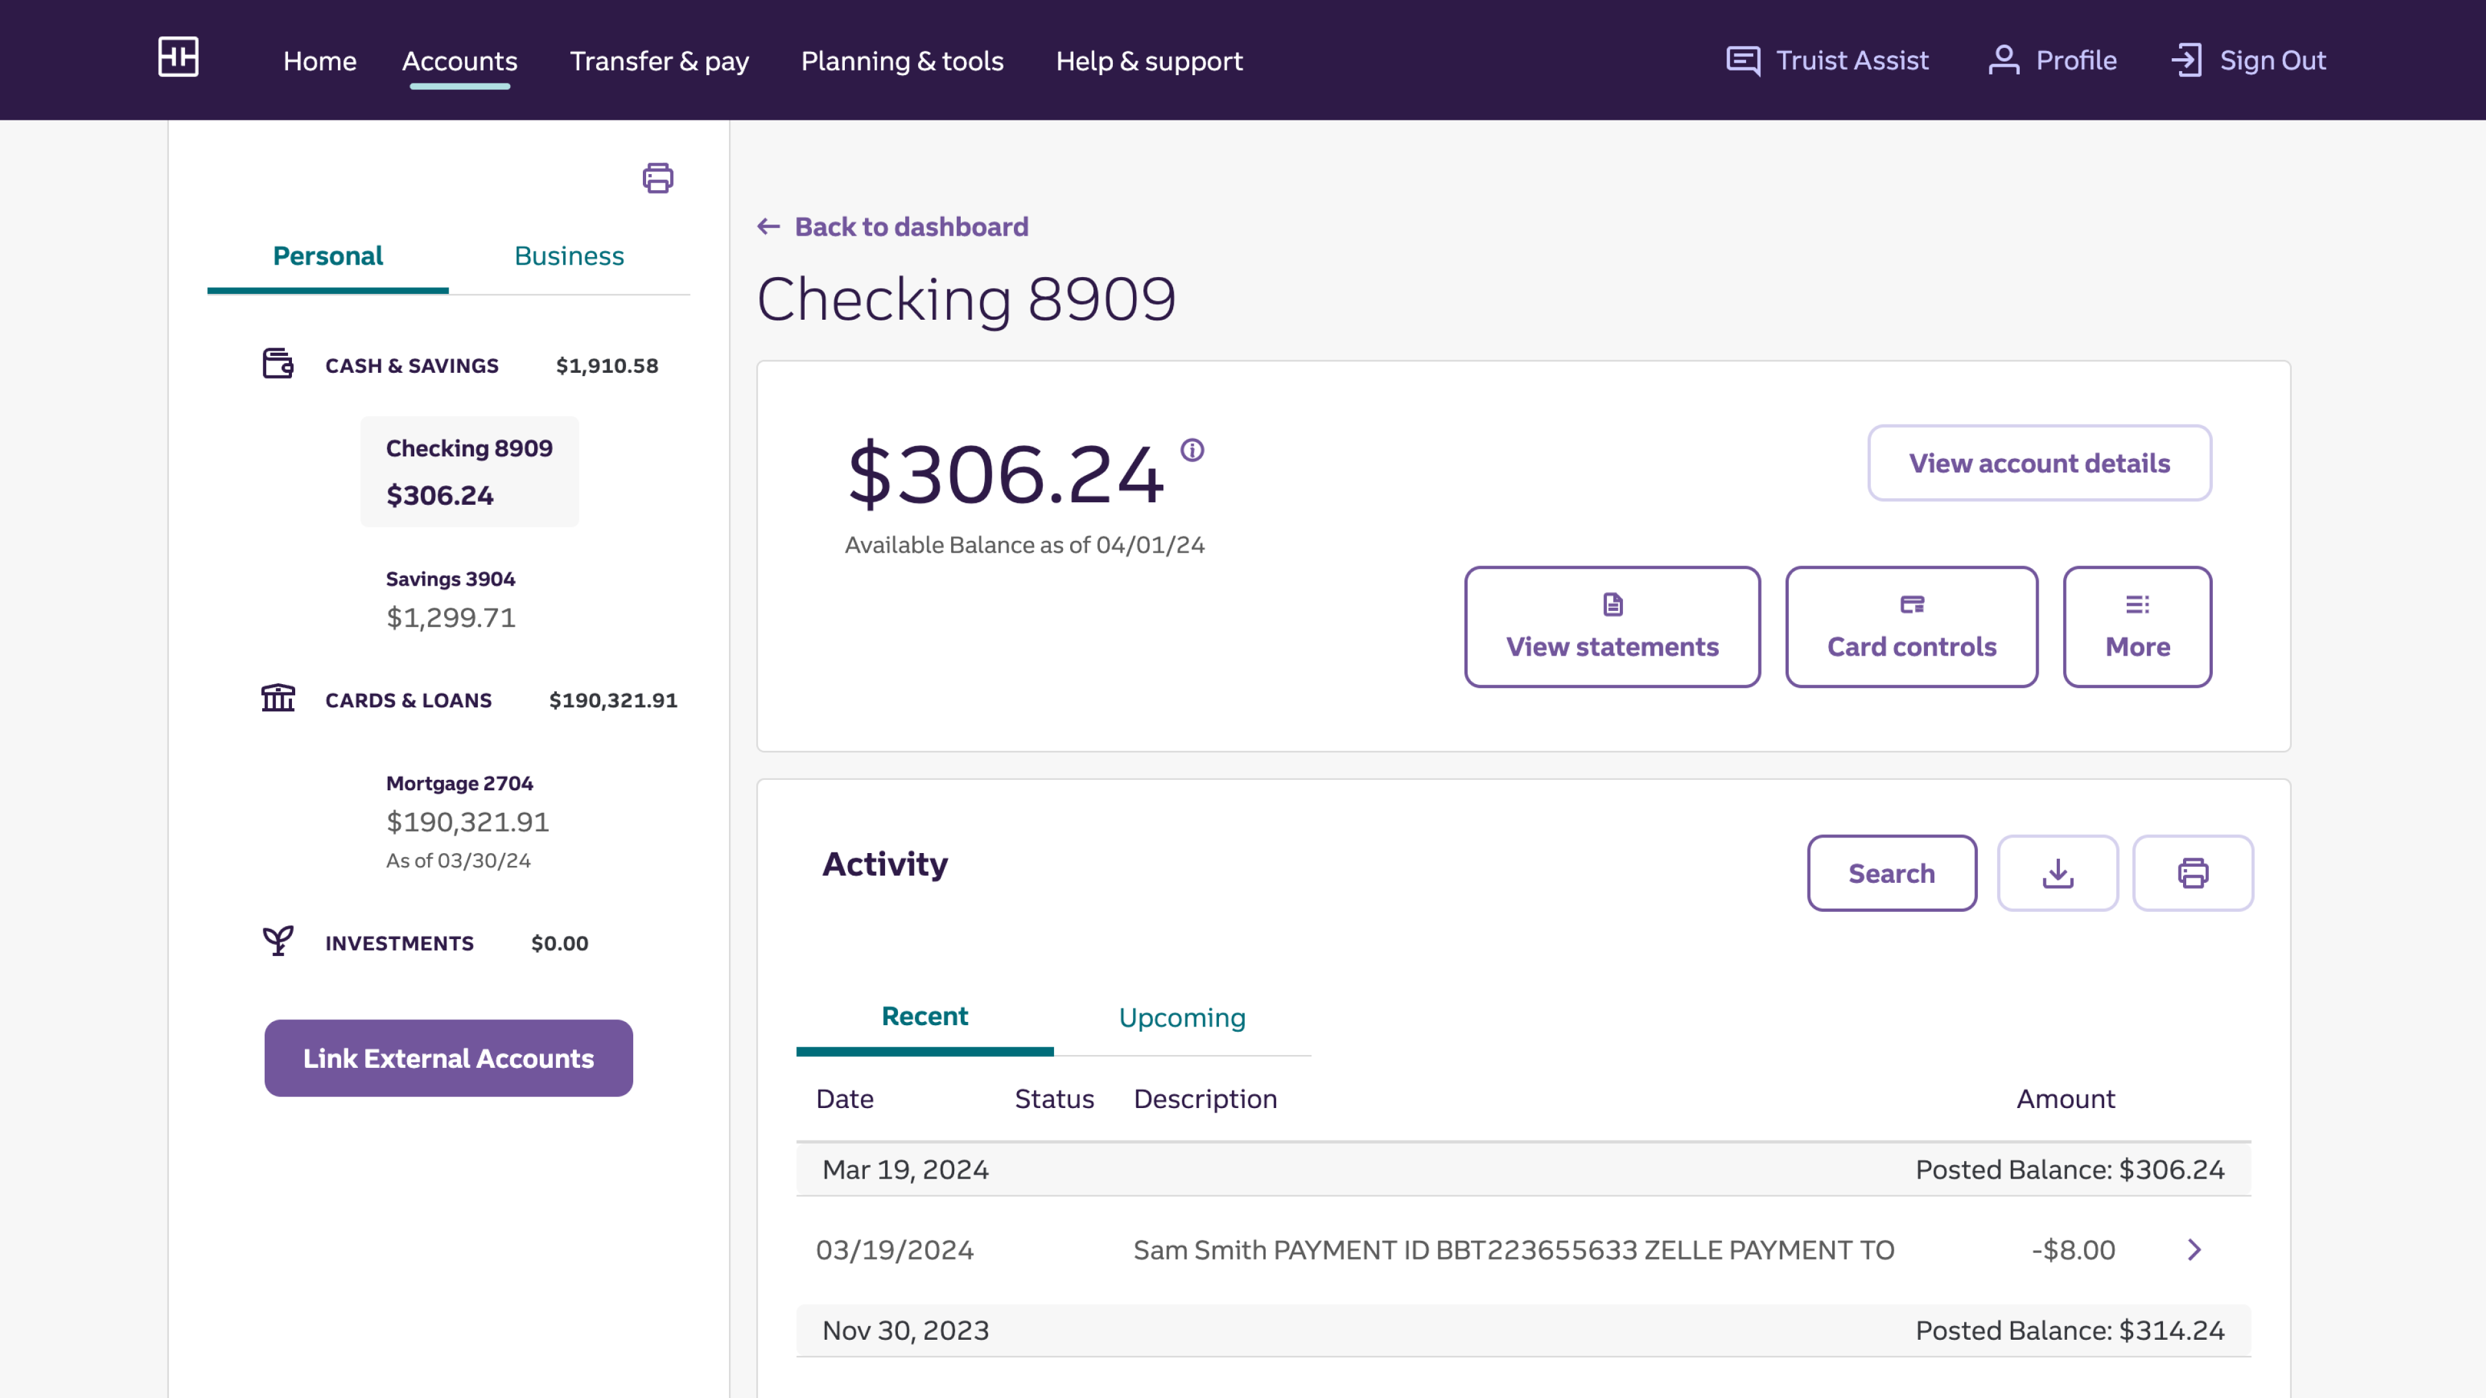Click the Truist logo icon

pyautogui.click(x=179, y=57)
